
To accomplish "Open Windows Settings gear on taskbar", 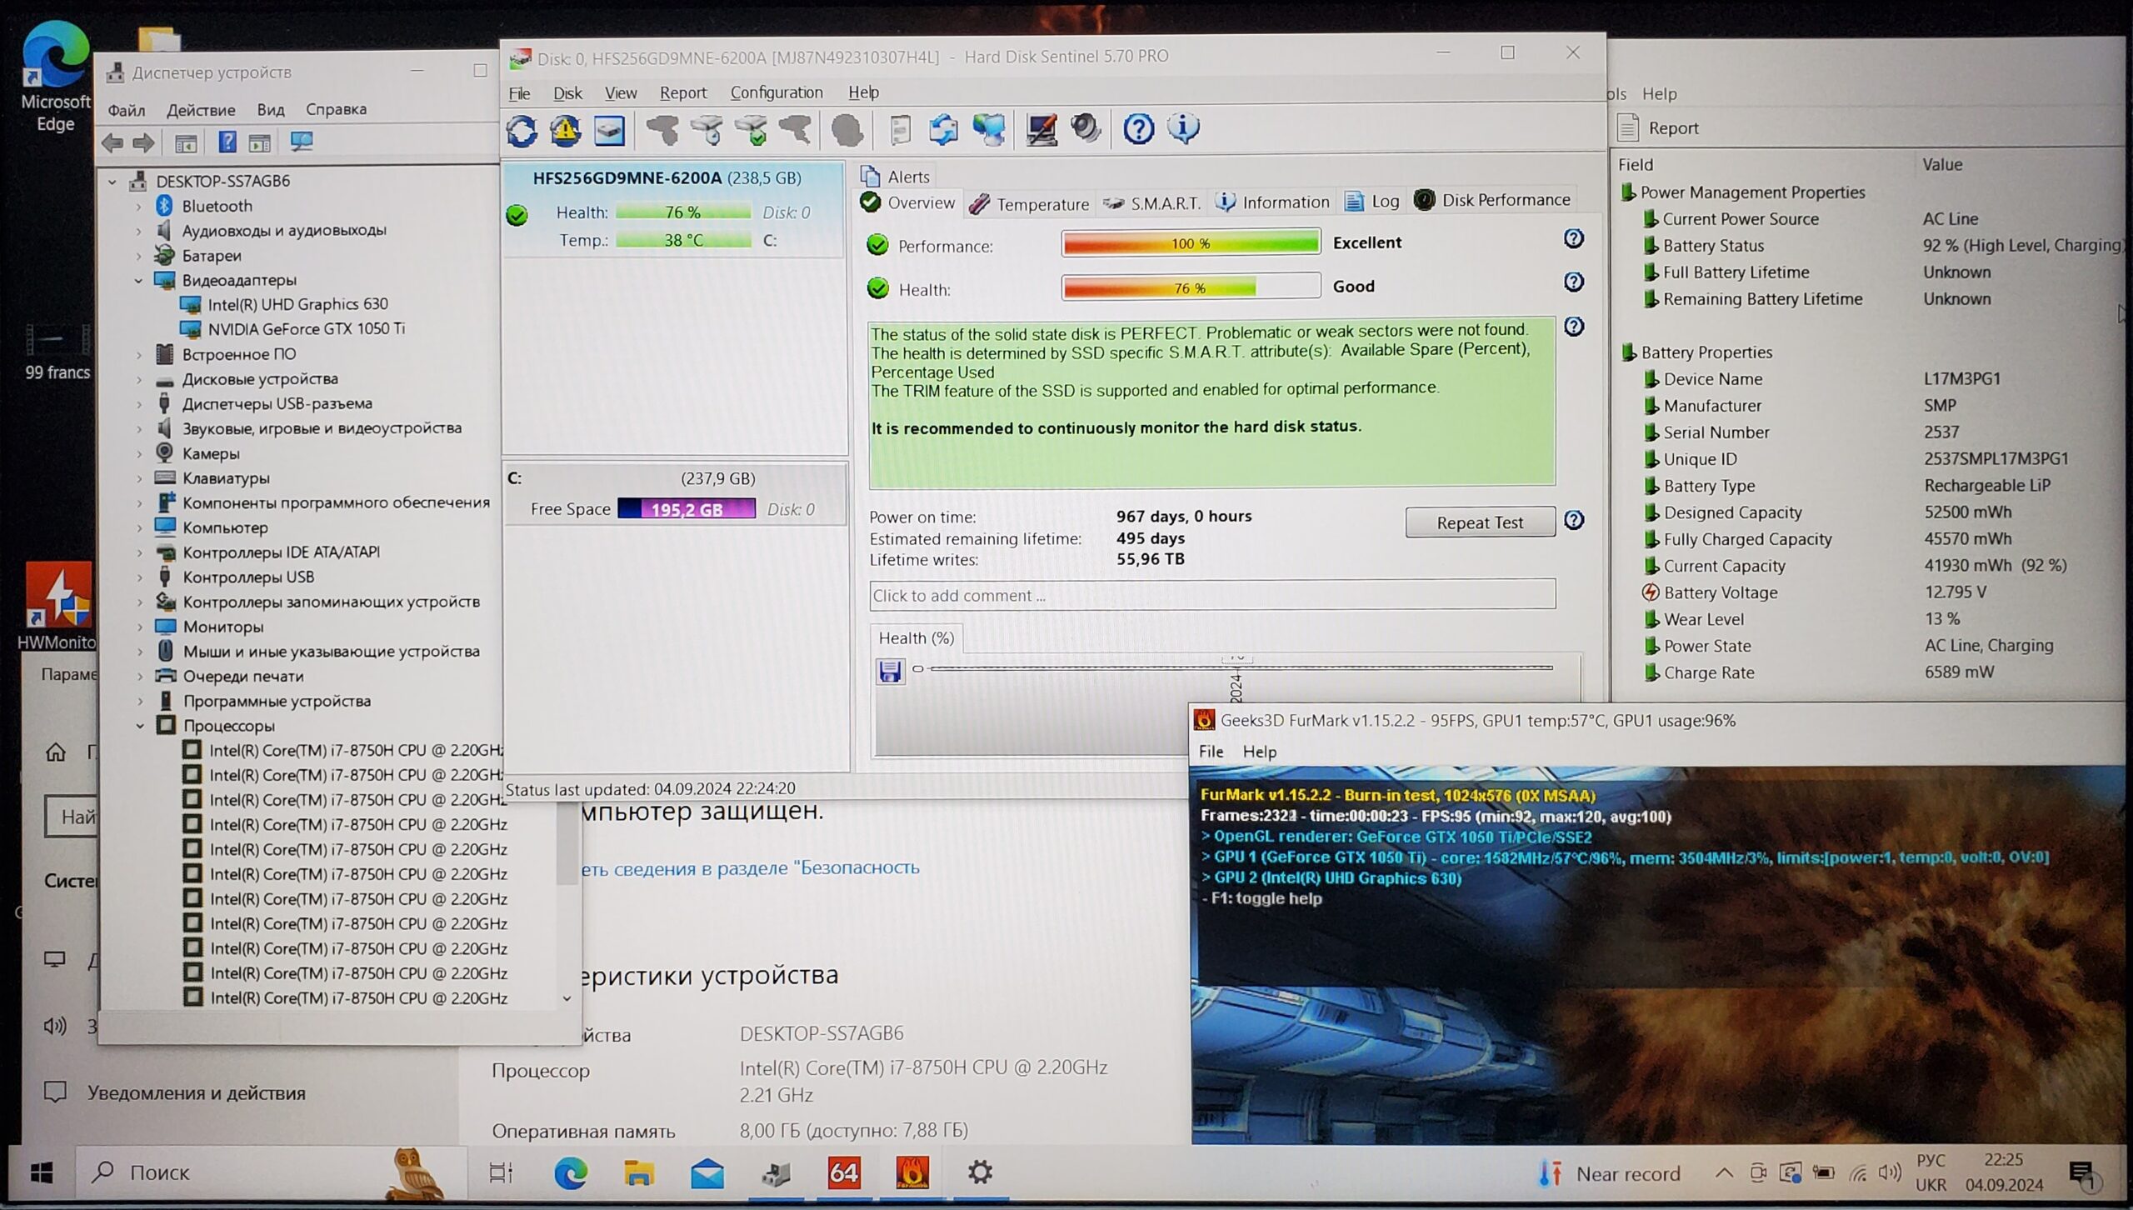I will pos(980,1172).
